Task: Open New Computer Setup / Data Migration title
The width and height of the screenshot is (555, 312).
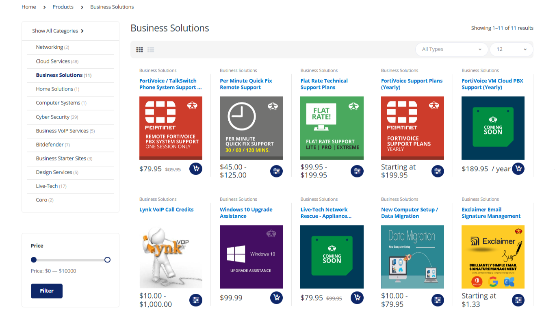Action: pyautogui.click(x=410, y=213)
